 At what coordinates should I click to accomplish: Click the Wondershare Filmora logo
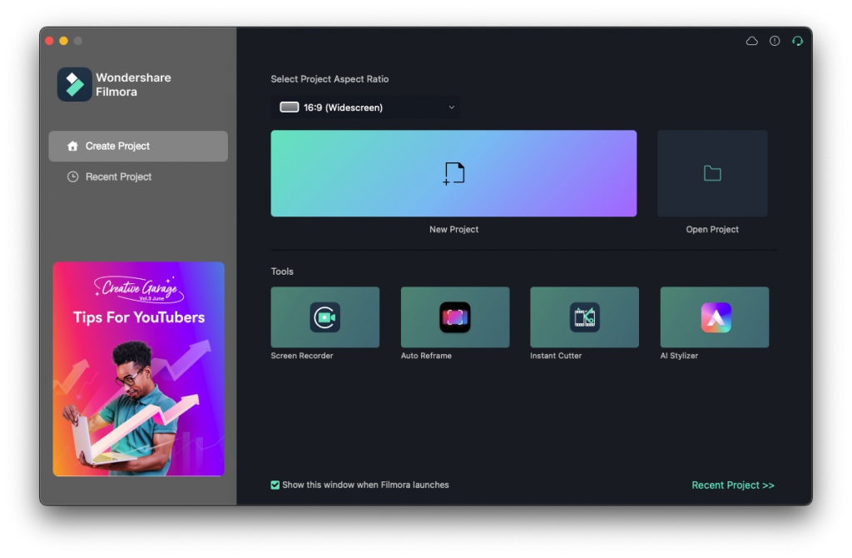coord(74,84)
